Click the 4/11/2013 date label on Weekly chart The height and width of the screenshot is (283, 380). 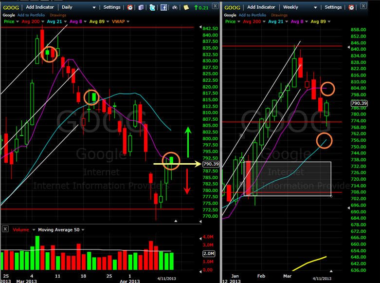[x=322, y=279]
